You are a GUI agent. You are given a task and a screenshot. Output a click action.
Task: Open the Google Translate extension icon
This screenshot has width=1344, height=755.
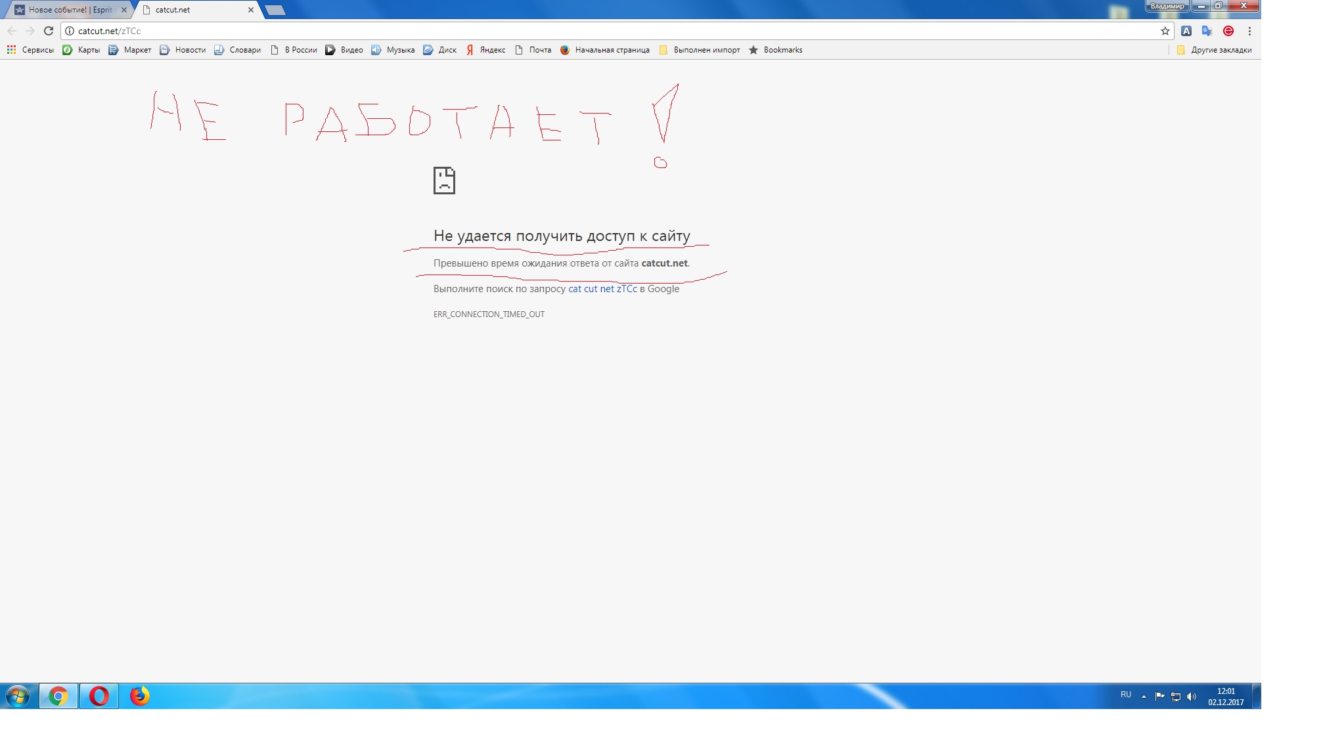pos(1207,31)
